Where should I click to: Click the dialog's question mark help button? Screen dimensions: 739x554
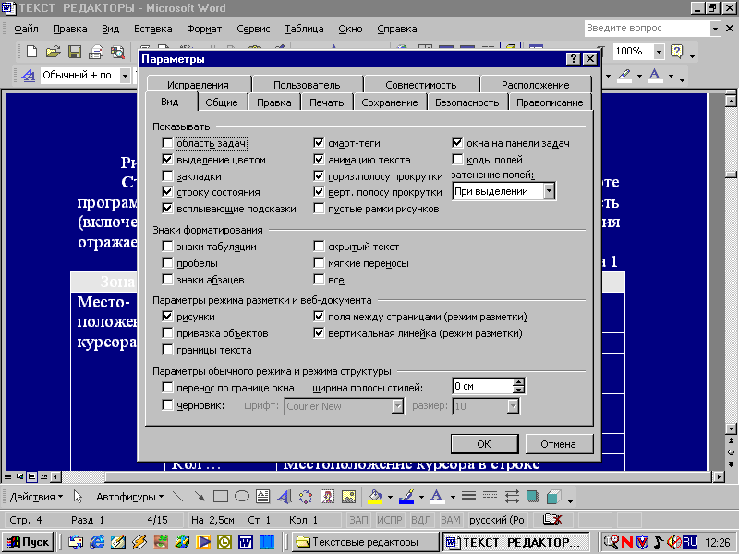pos(573,59)
